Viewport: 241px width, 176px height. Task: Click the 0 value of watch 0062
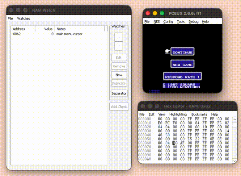53,34
